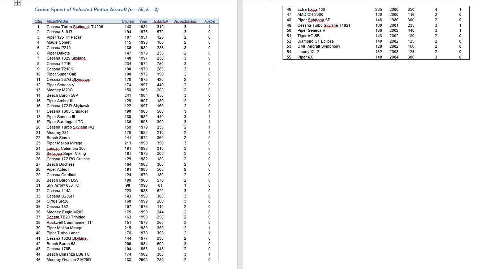Place cursor on "Mooney M20C"

point(60,90)
